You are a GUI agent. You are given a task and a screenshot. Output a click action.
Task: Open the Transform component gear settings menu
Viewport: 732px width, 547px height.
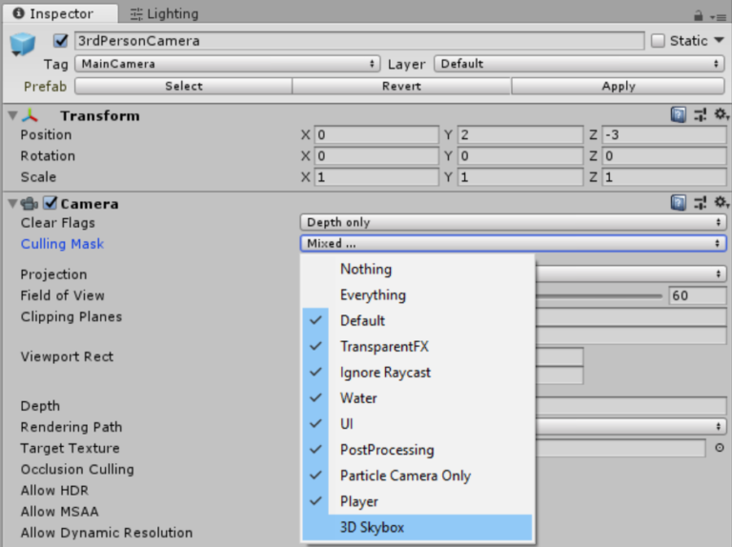(x=721, y=115)
